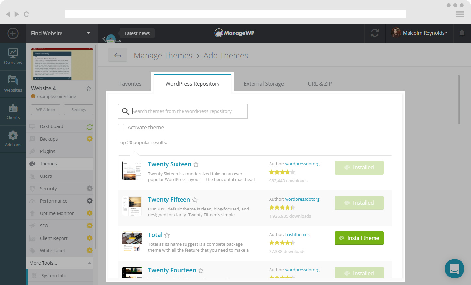Go to the Websites section

pos(13,84)
